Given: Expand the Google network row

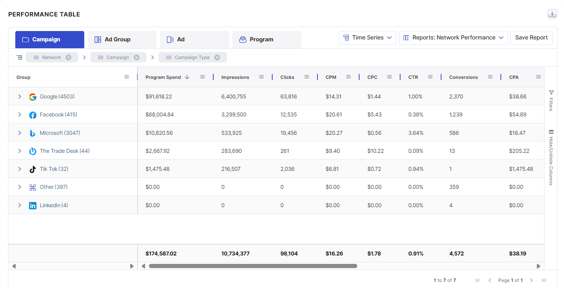Looking at the screenshot, I should click(20, 97).
